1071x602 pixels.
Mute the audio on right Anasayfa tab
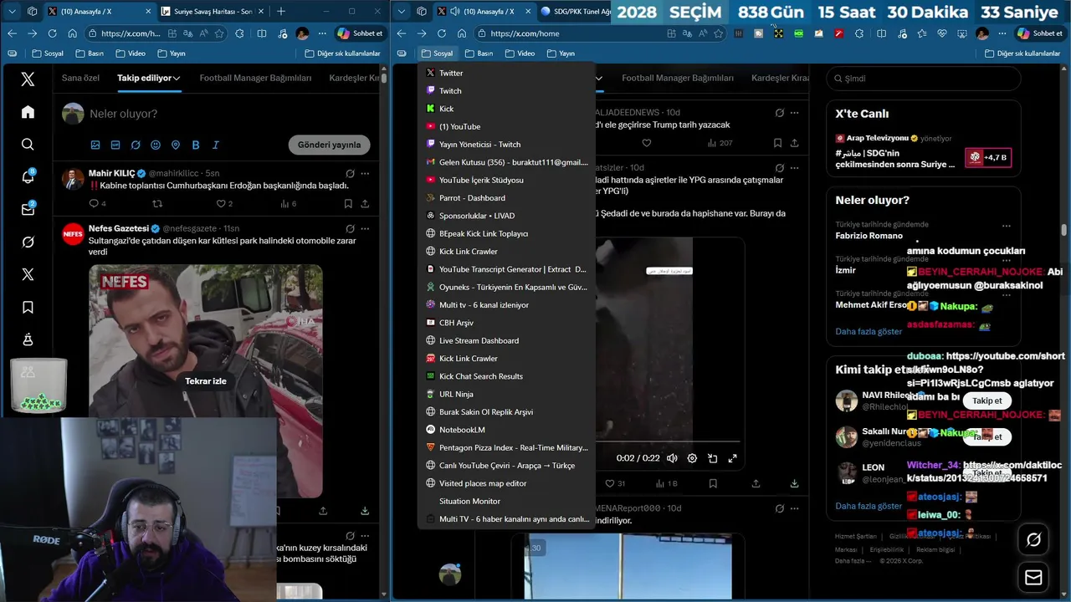(x=456, y=12)
